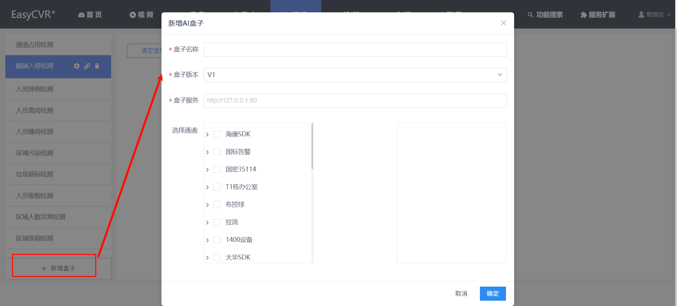Click the 确定 confirm button
This screenshot has height=306, width=677.
coord(493,294)
